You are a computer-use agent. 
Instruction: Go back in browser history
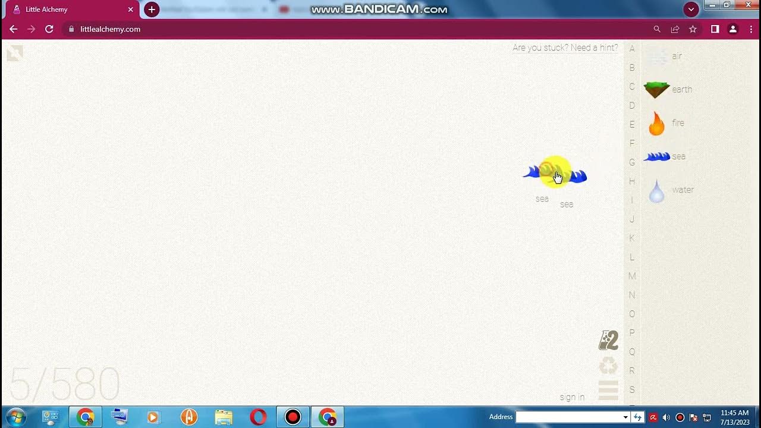pos(13,29)
